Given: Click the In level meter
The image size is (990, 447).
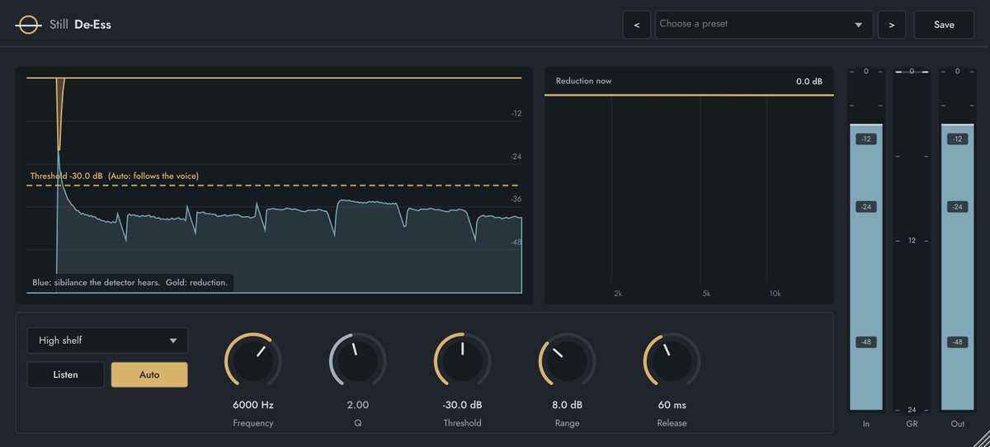Looking at the screenshot, I should click(x=866, y=241).
